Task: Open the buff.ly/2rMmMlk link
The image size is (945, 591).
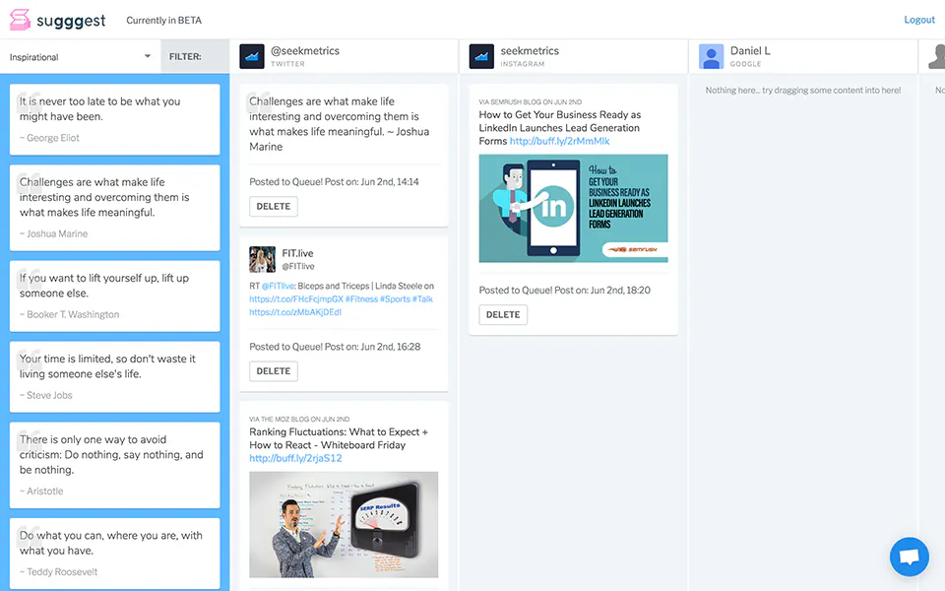Action: (559, 141)
